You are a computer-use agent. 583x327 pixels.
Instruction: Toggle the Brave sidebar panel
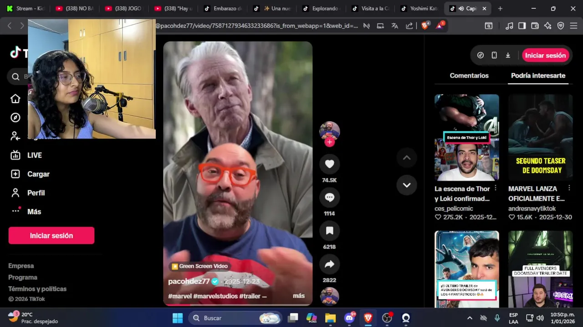(522, 26)
